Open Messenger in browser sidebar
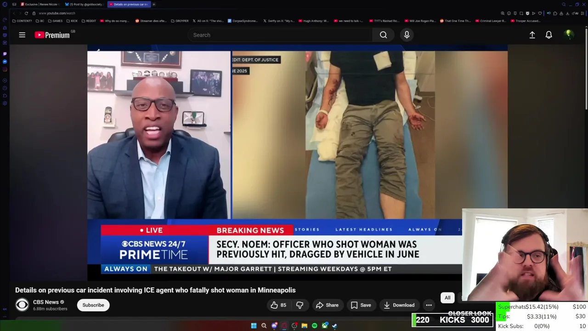 pyautogui.click(x=5, y=62)
